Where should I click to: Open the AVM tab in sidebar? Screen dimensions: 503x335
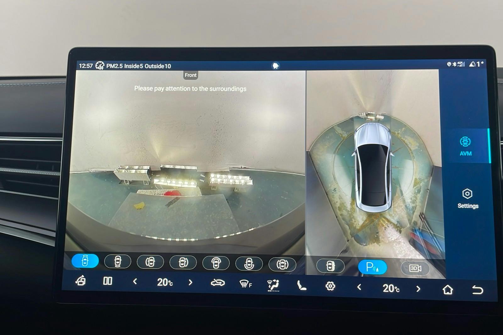[466, 146]
